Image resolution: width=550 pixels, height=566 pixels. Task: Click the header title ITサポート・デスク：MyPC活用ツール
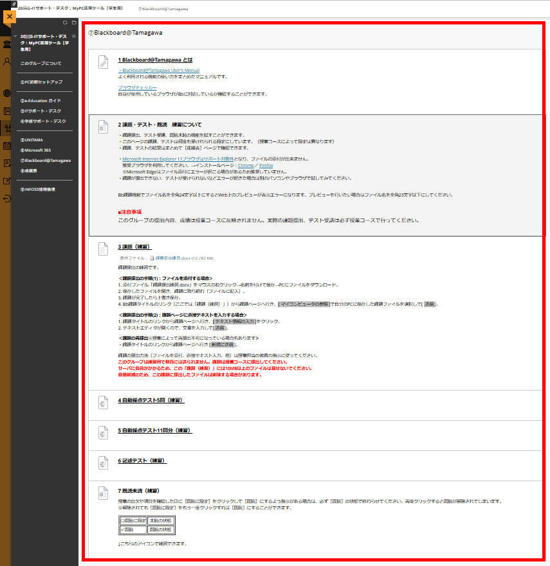tap(71, 8)
